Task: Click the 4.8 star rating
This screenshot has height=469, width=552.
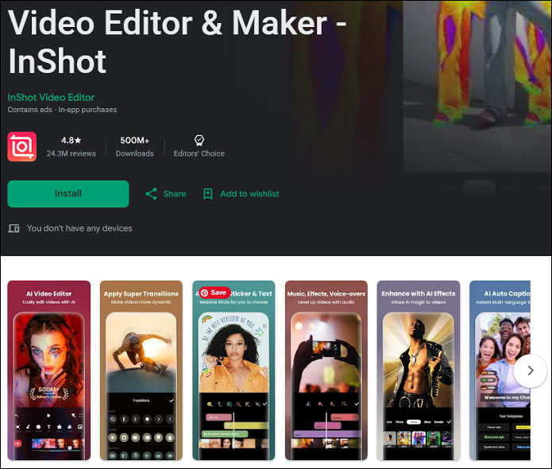Action: [71, 140]
